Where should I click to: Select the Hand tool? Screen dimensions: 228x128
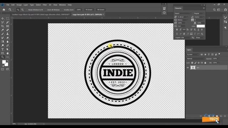tap(7, 53)
